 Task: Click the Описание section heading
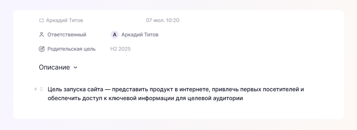point(54,67)
